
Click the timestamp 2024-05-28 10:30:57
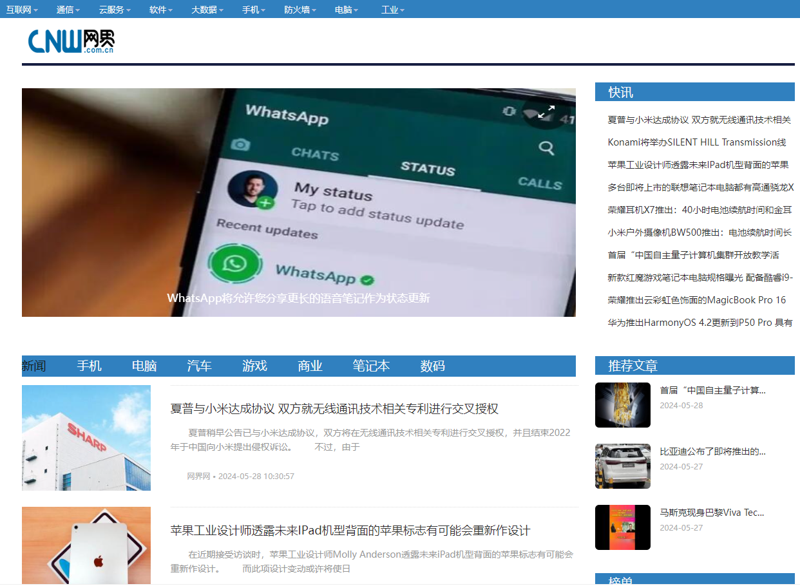pos(256,477)
